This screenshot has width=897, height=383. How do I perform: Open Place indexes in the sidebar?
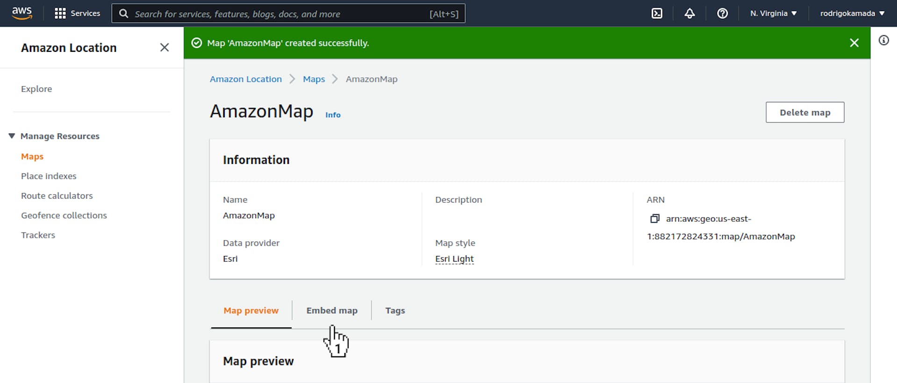pos(49,176)
